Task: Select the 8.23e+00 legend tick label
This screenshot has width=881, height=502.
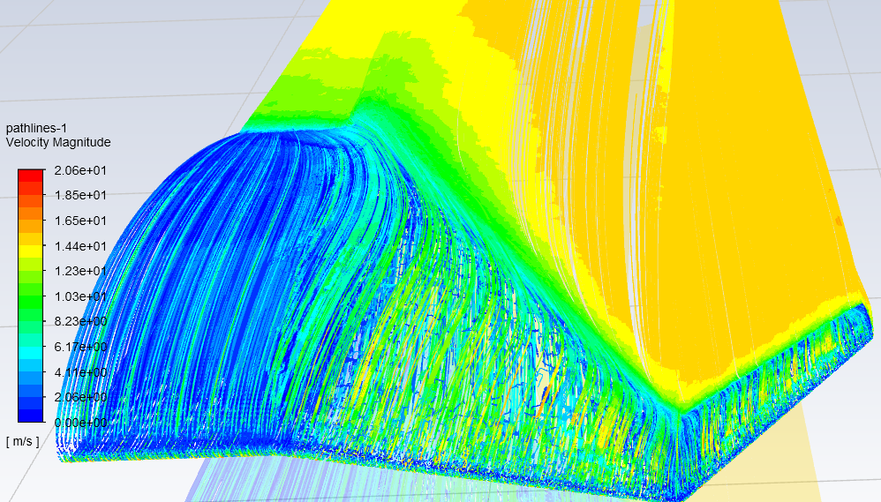Action: [x=81, y=322]
